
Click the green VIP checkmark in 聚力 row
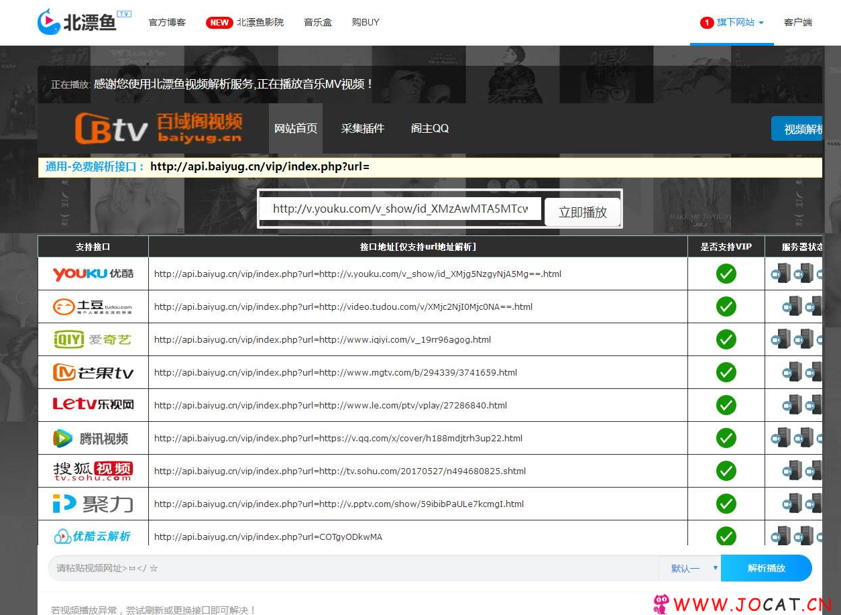(x=726, y=504)
